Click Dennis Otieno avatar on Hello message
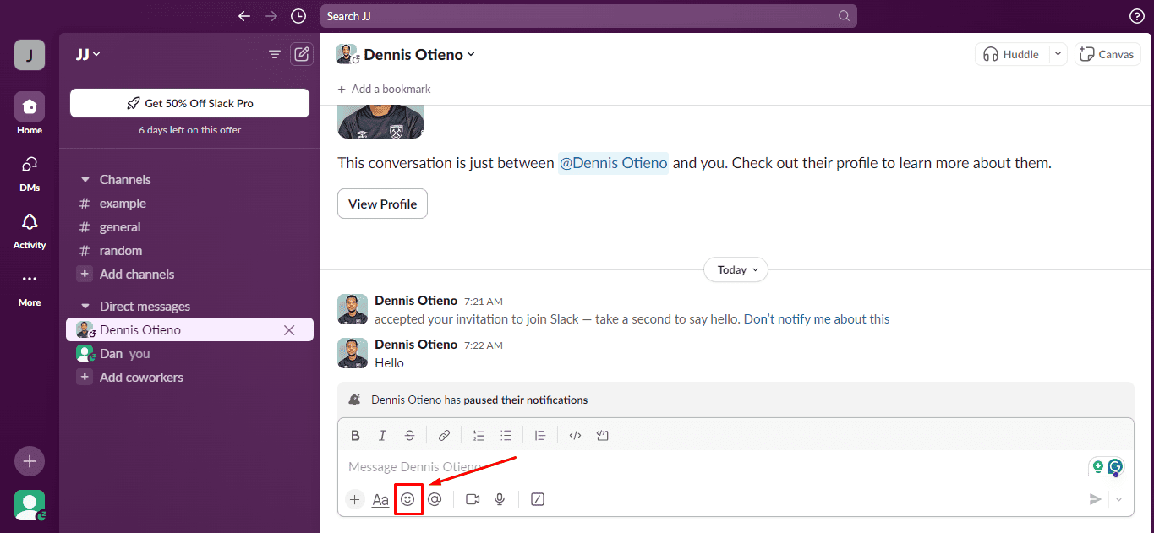The height and width of the screenshot is (533, 1154). 353,353
